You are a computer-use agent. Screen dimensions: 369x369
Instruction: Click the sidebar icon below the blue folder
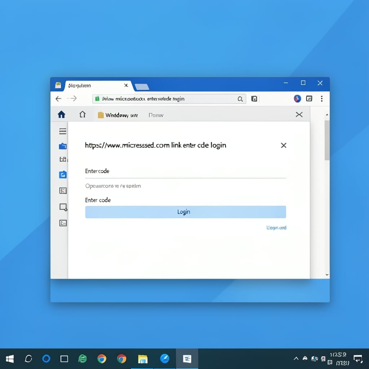click(63, 159)
